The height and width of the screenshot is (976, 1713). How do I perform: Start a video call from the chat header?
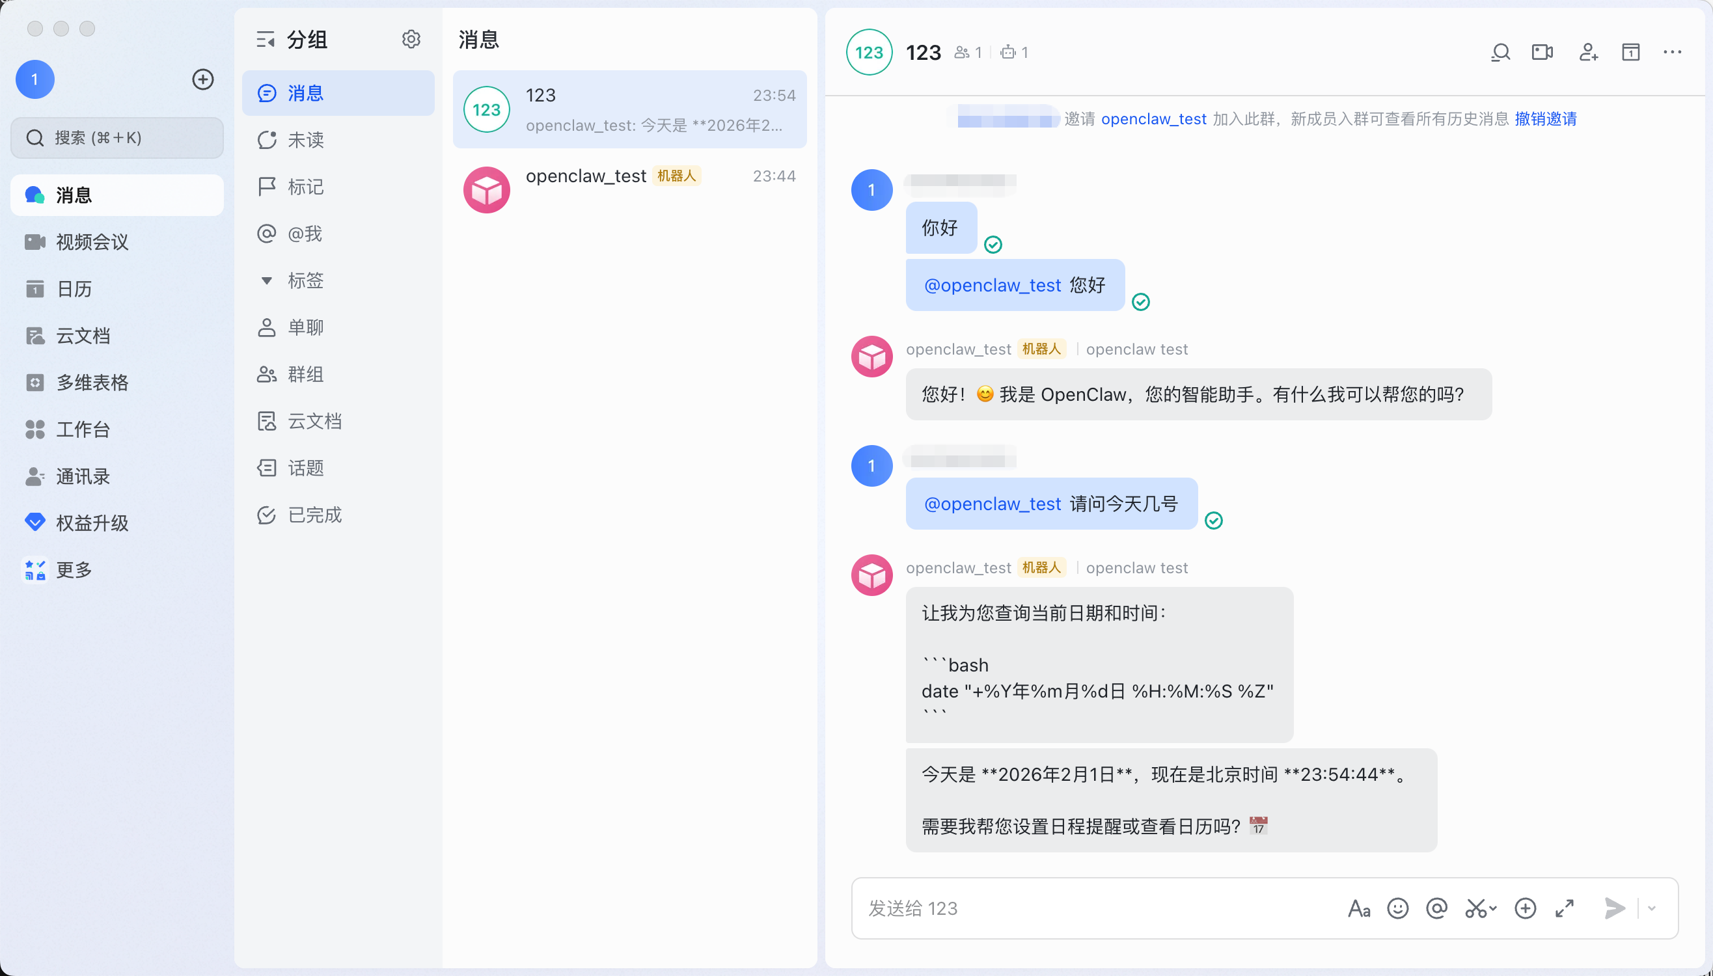tap(1542, 51)
